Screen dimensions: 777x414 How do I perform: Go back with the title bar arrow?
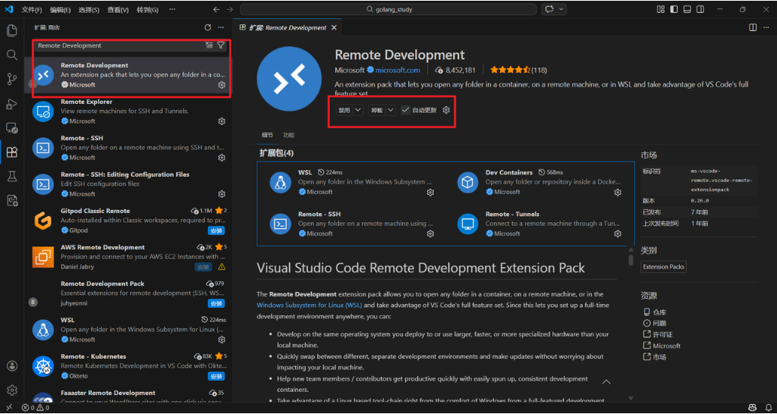tap(216, 9)
